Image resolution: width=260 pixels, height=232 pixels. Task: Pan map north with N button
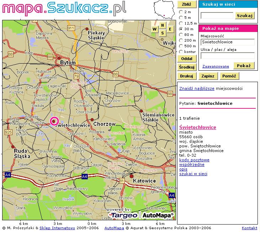click(x=162, y=25)
